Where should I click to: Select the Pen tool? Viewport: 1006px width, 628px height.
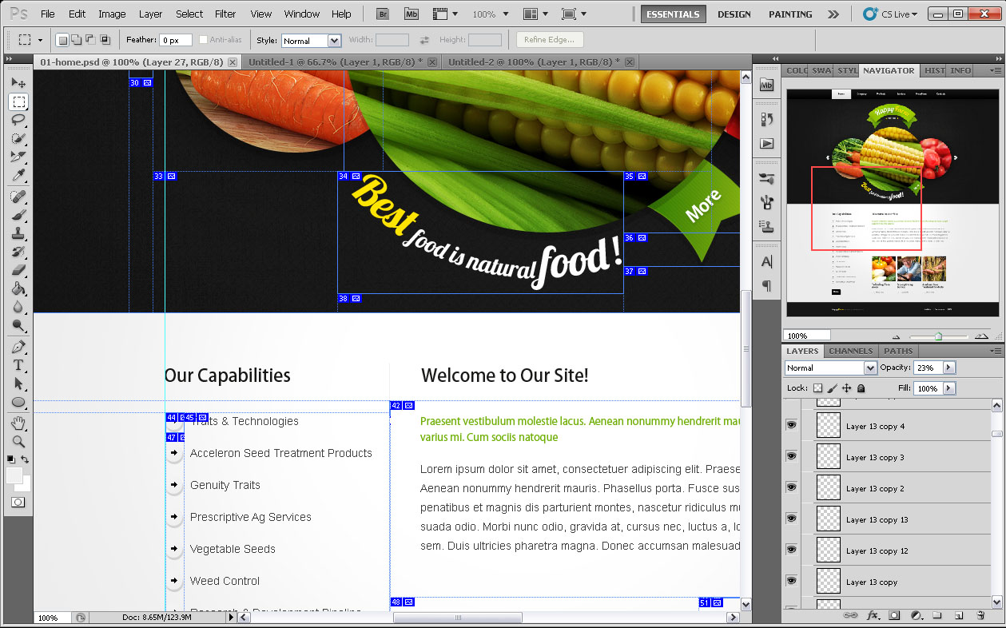pos(18,347)
